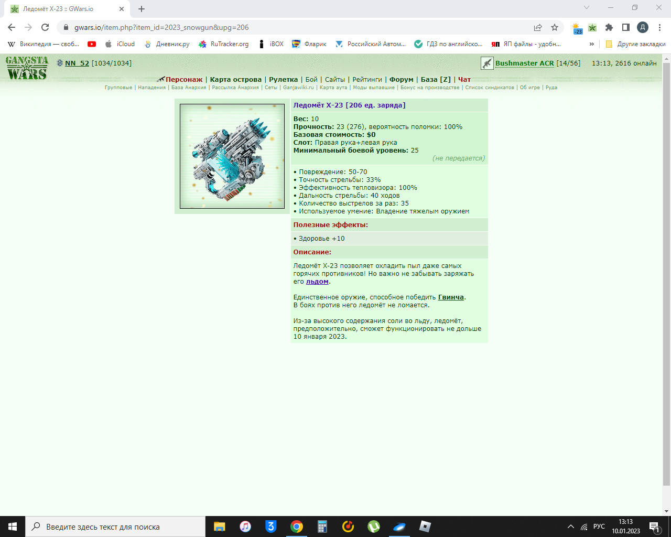Open the Chrome profile avatar Д
The width and height of the screenshot is (671, 537).
(643, 27)
